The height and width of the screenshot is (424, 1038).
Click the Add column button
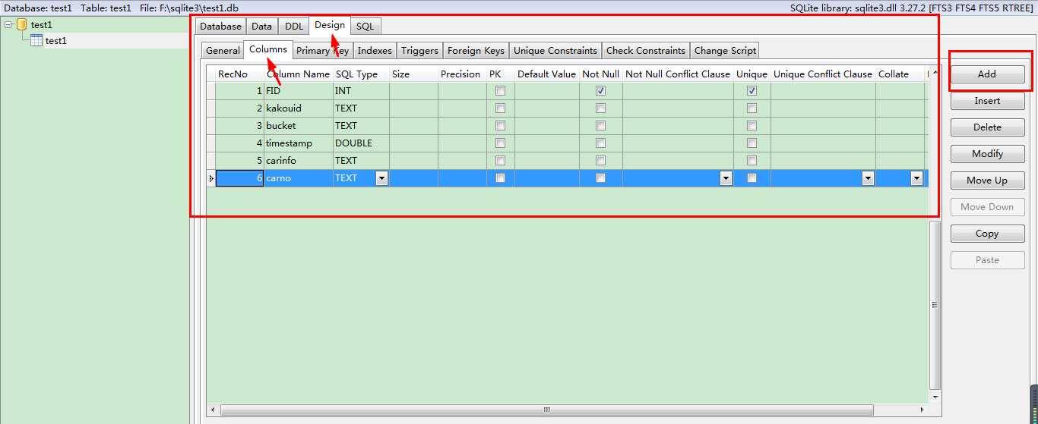[987, 74]
